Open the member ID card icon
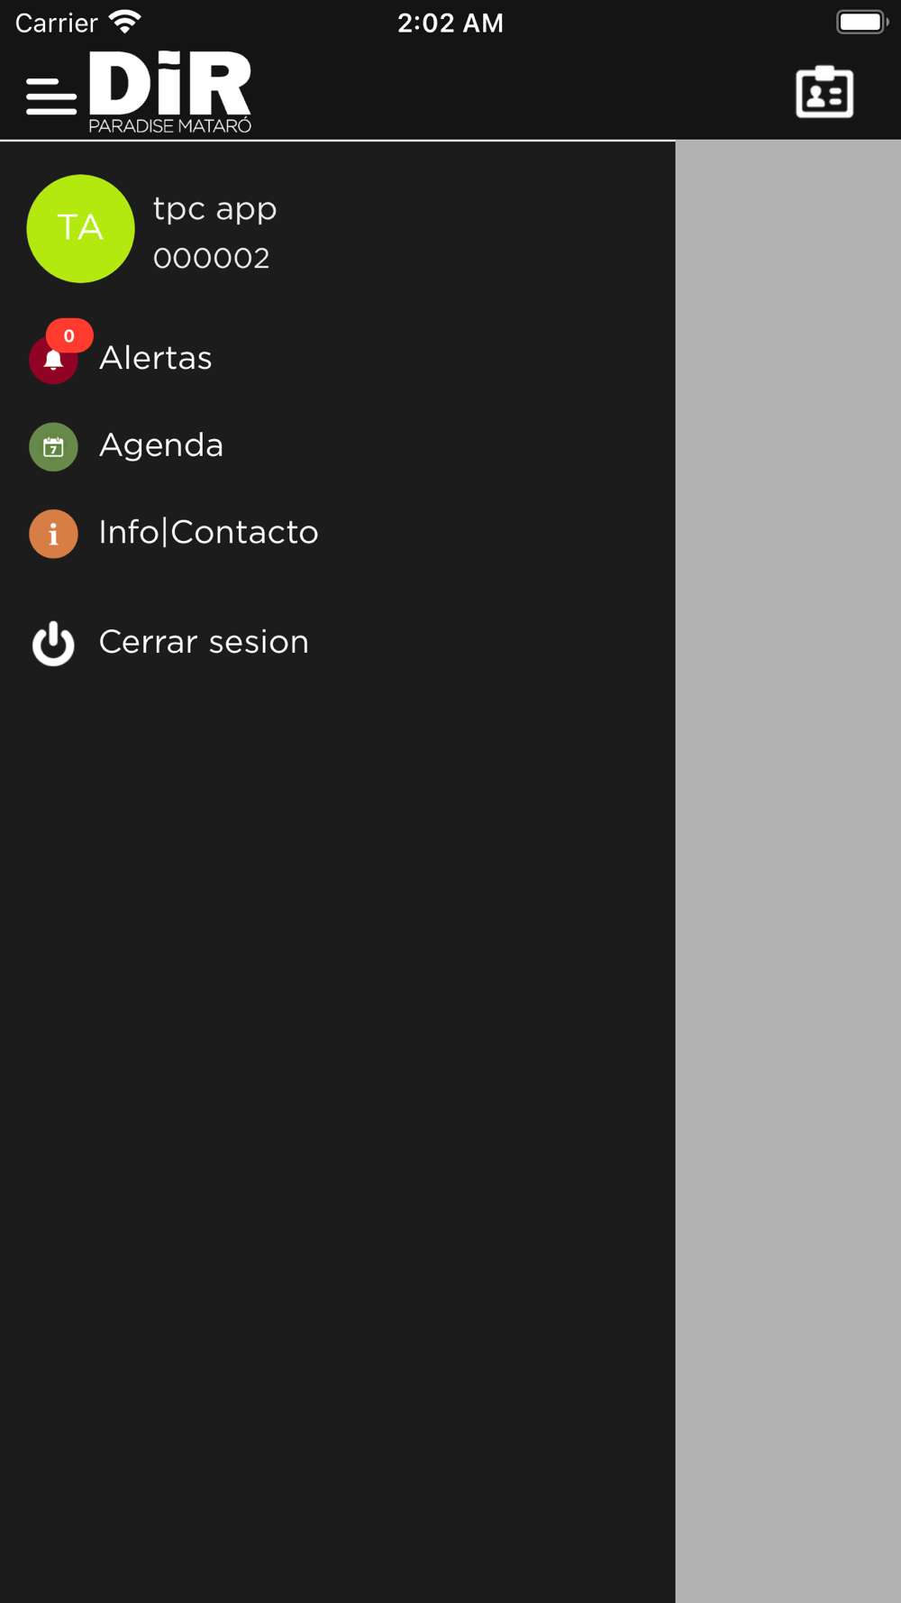This screenshot has height=1603, width=901. [x=824, y=92]
